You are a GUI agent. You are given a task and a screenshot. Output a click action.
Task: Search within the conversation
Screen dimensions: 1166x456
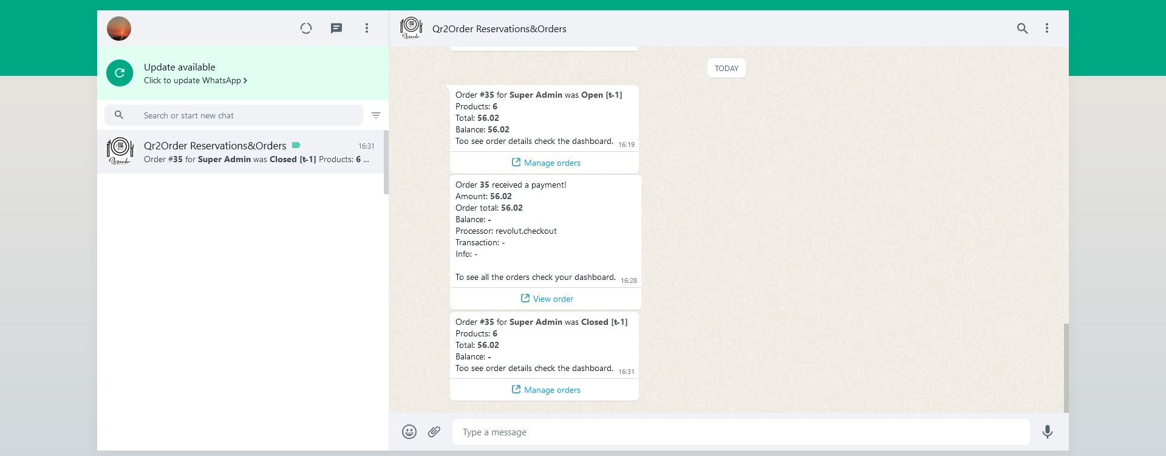(x=1023, y=29)
